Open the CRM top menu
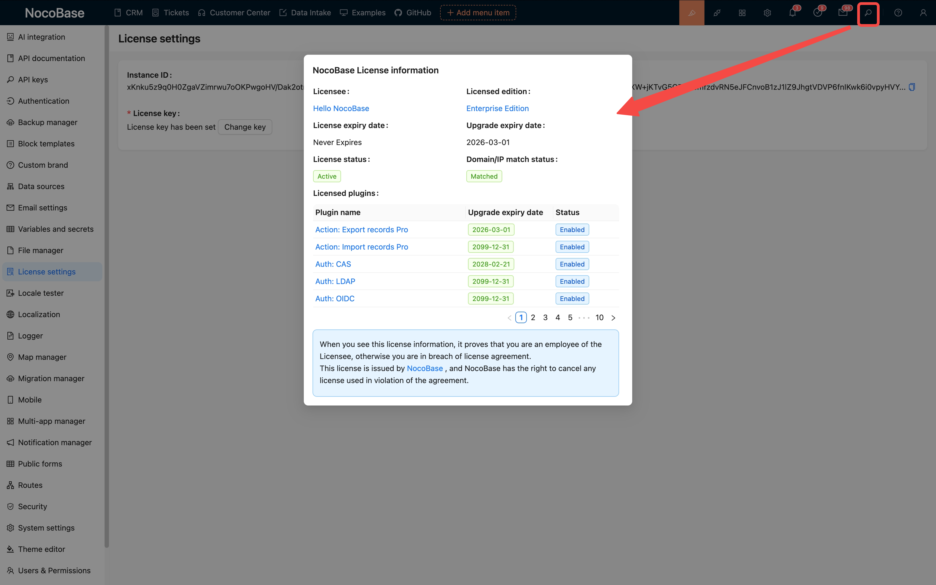Screen dimensions: 936x585 [x=128, y=13]
